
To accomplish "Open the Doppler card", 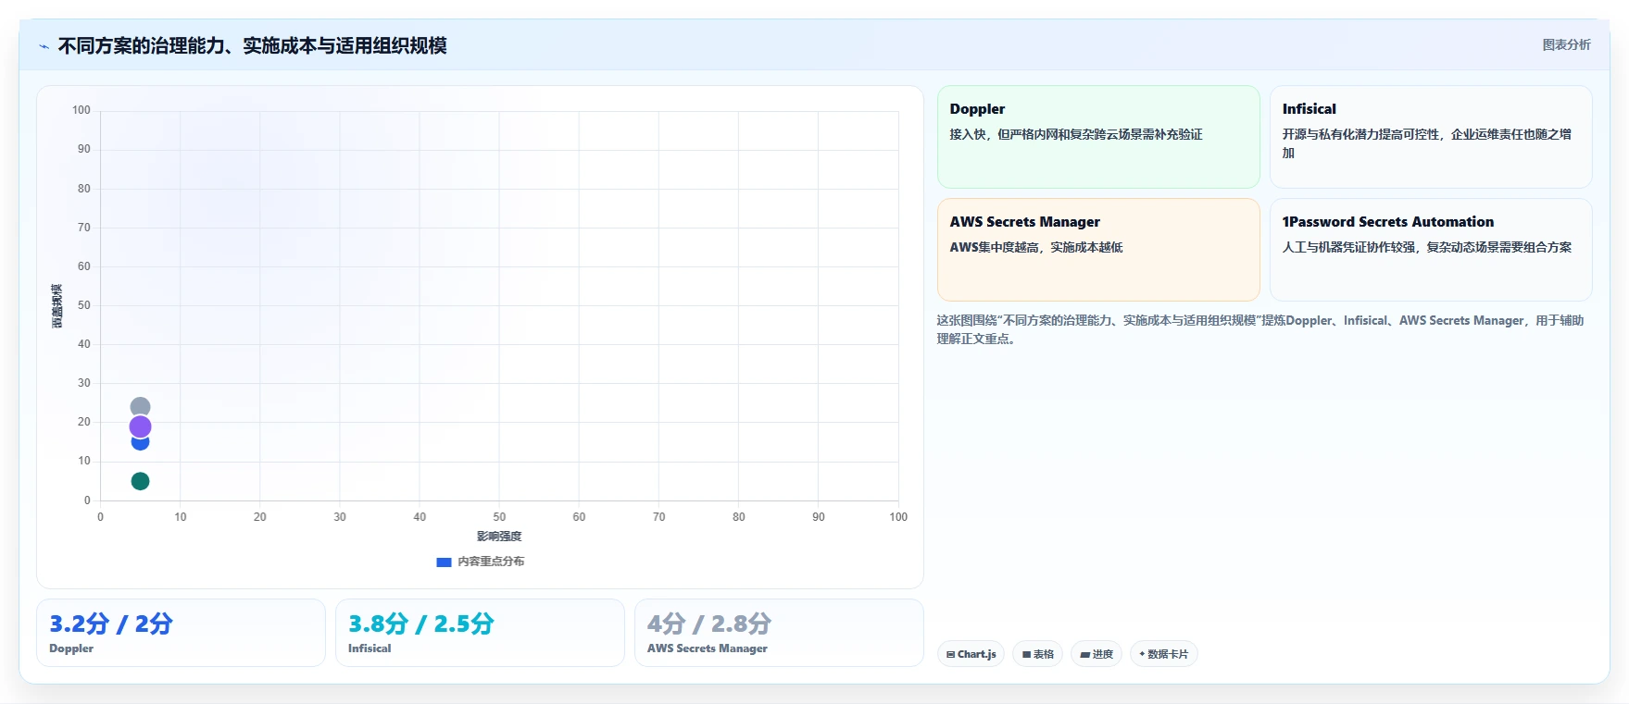I will [x=1098, y=137].
